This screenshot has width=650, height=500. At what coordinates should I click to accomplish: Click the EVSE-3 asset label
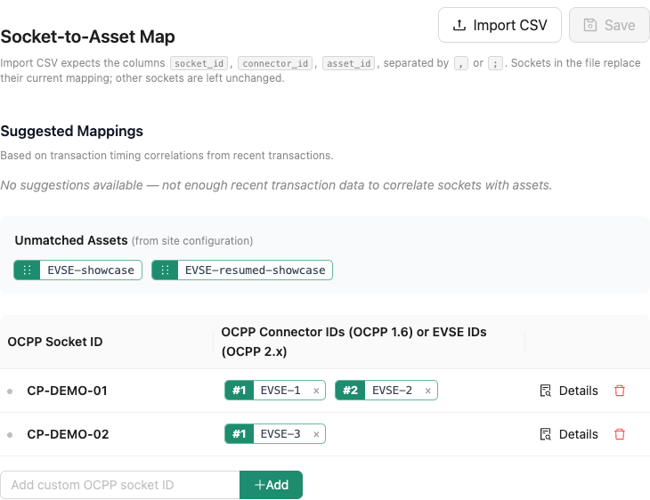coord(280,434)
